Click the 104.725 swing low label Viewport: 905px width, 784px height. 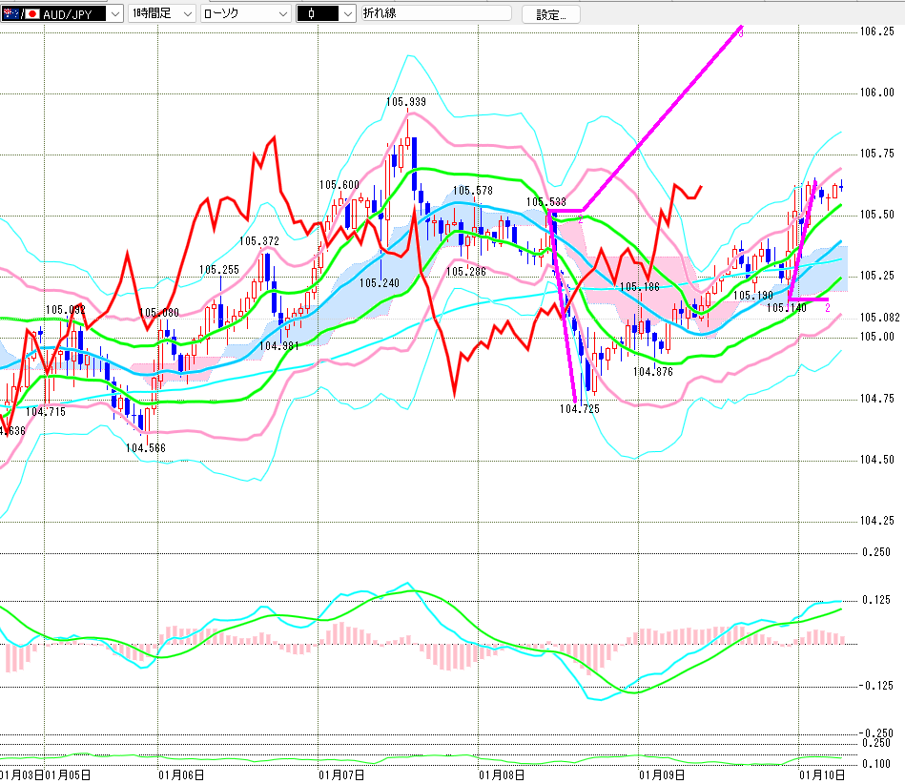click(579, 408)
